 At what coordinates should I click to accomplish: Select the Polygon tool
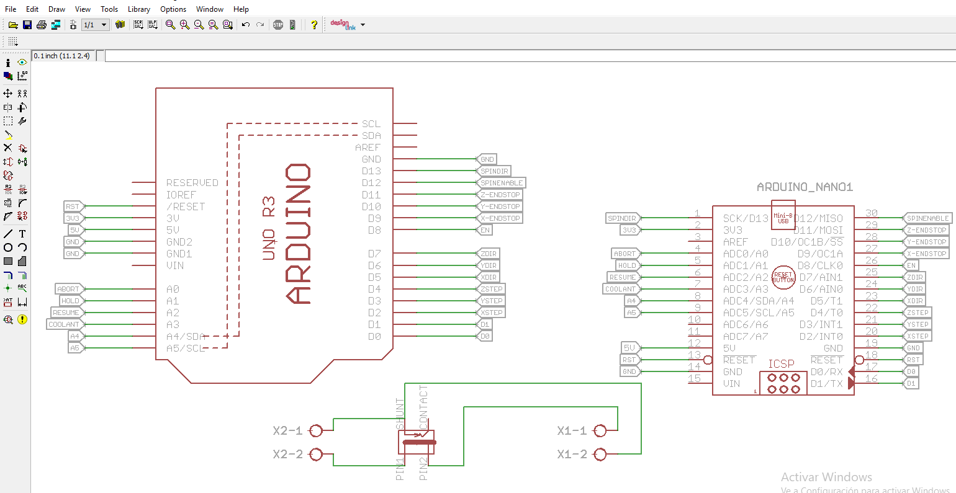point(22,261)
